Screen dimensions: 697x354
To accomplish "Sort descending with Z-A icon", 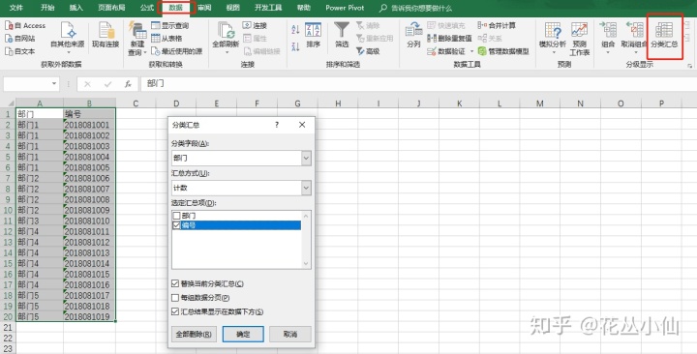I will [295, 46].
